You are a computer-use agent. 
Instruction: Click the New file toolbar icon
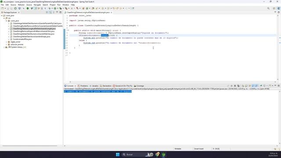tap(2, 8)
